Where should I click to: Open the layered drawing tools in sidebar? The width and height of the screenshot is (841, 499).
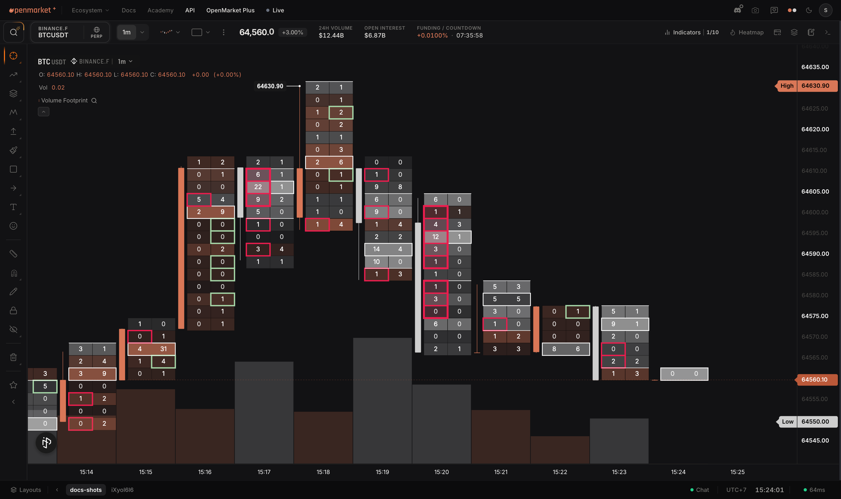(x=13, y=93)
